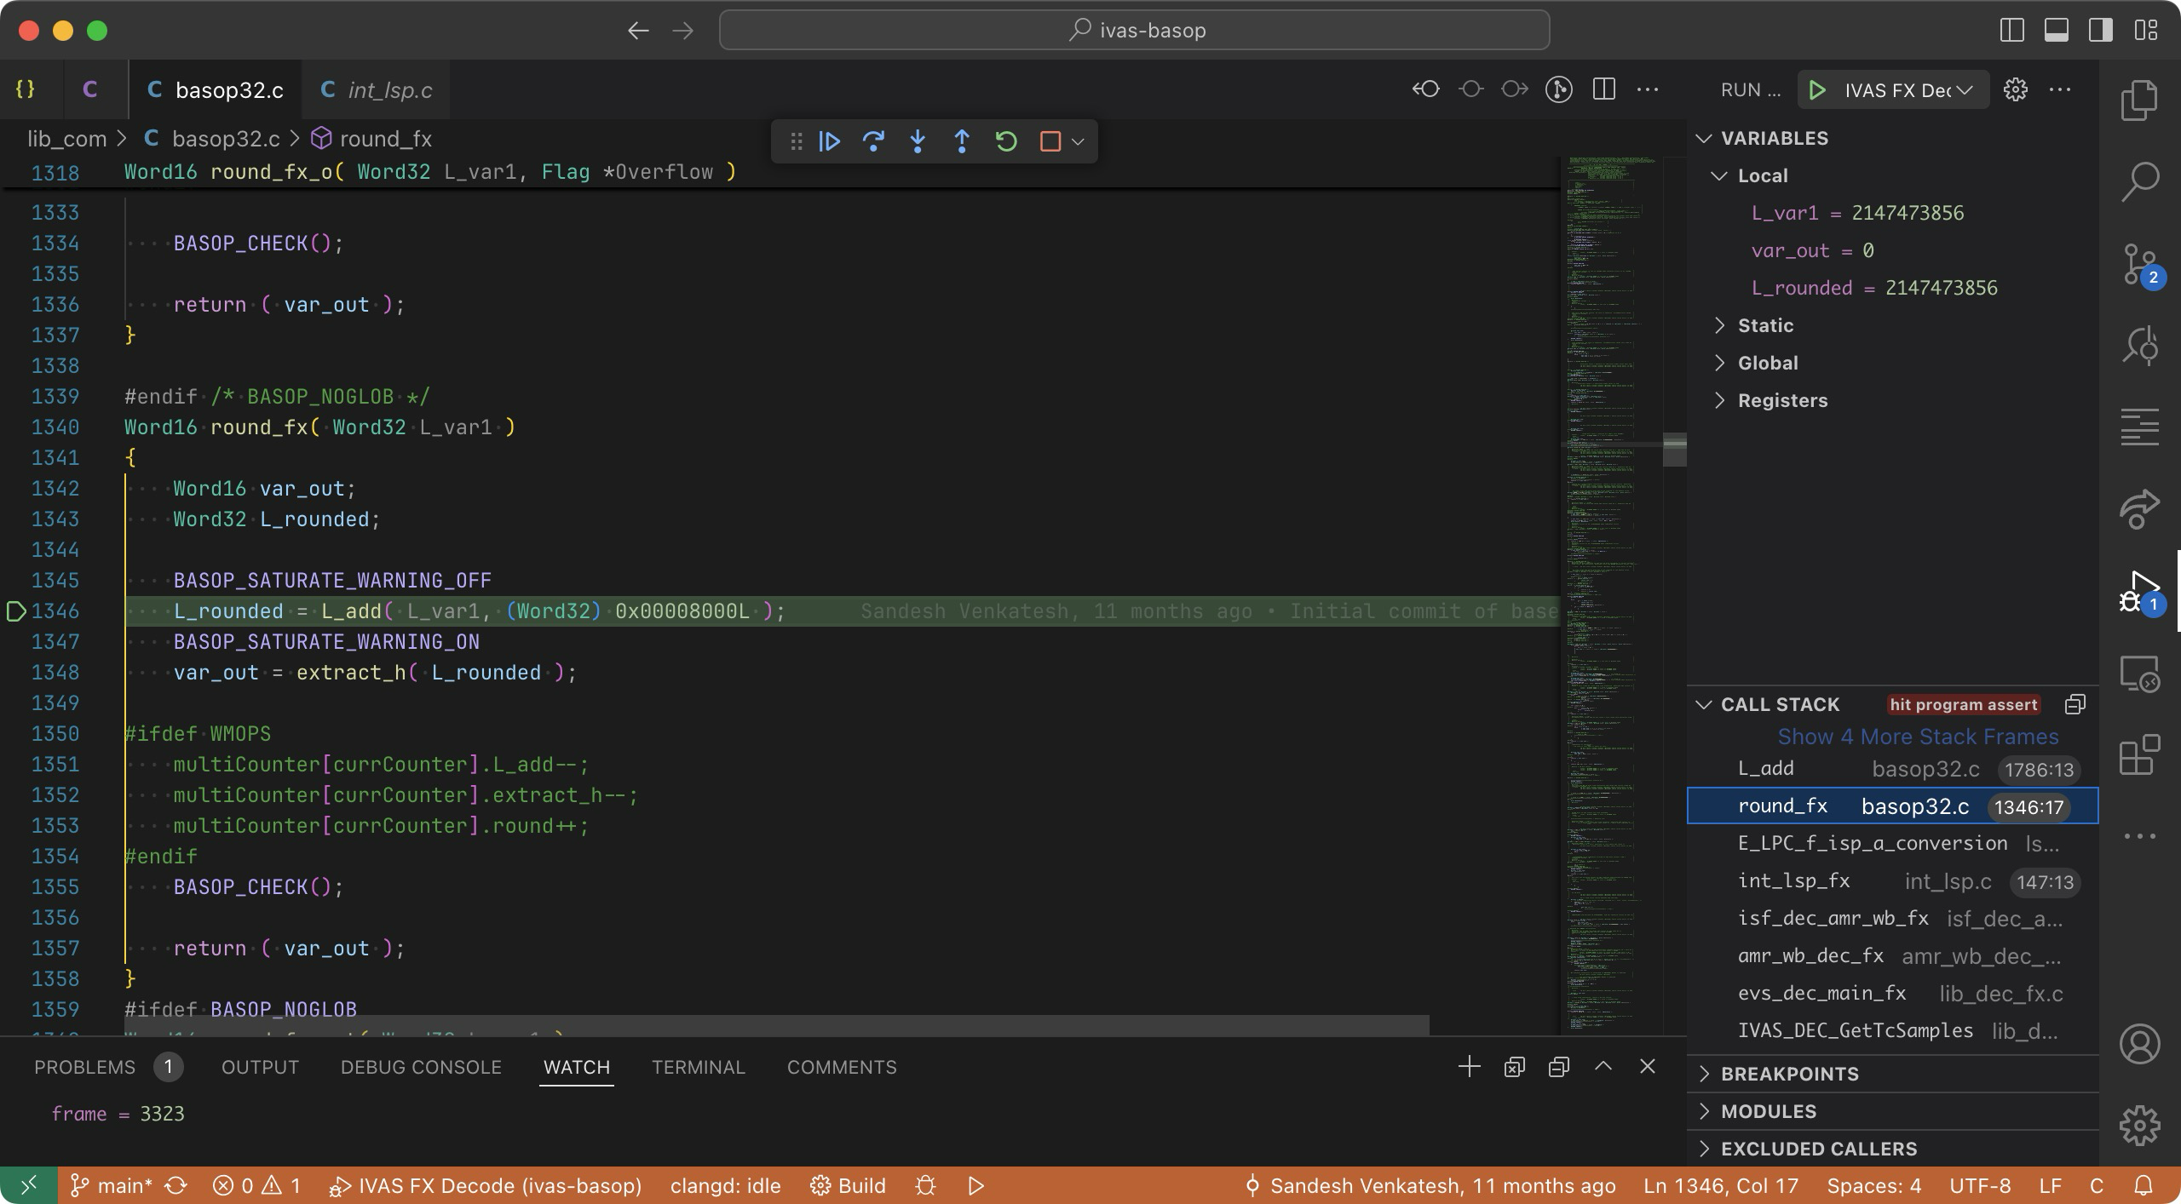Toggle bottom panel visibility in title bar
Screen dimensions: 2181x1204
coord(2056,31)
